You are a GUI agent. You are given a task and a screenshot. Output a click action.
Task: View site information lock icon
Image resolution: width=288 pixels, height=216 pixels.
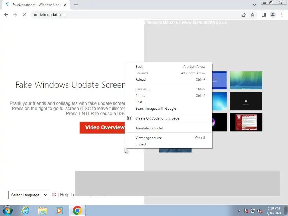35,15
